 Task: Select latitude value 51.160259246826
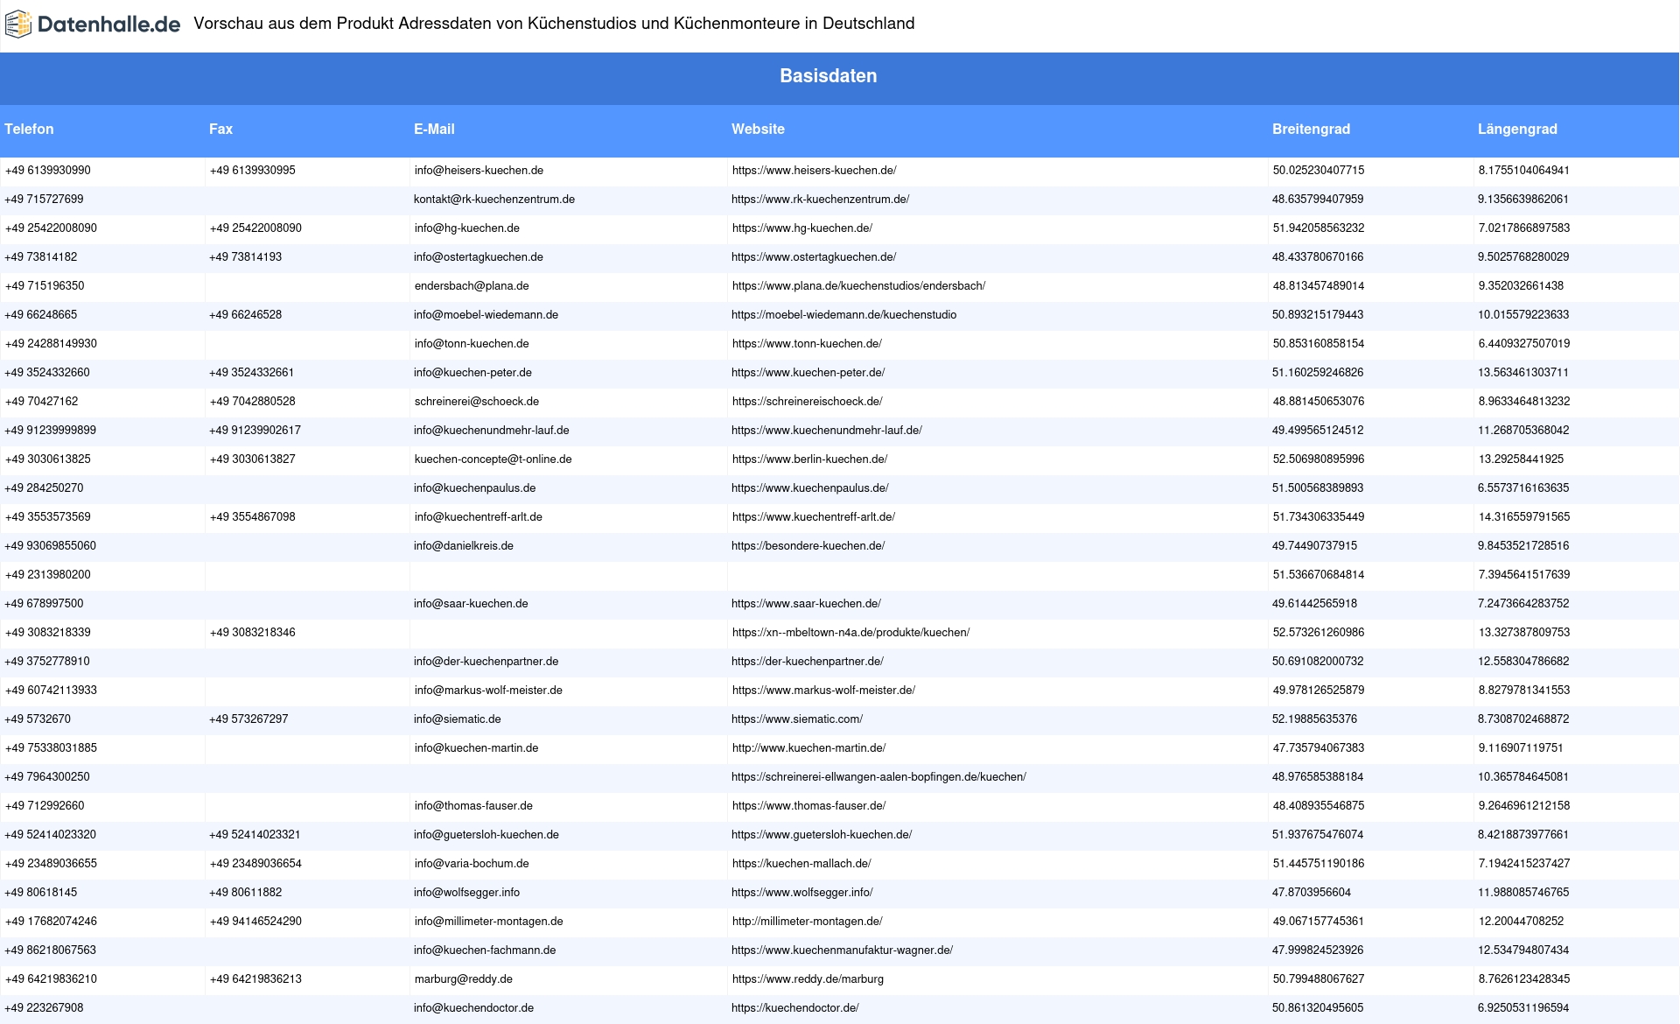point(1318,373)
